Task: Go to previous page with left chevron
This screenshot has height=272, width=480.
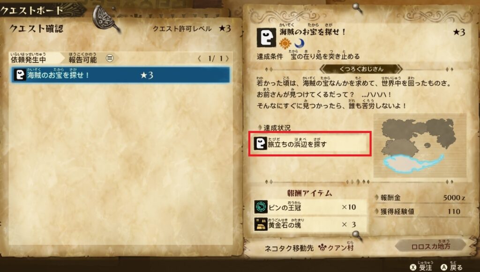Action: (199, 59)
